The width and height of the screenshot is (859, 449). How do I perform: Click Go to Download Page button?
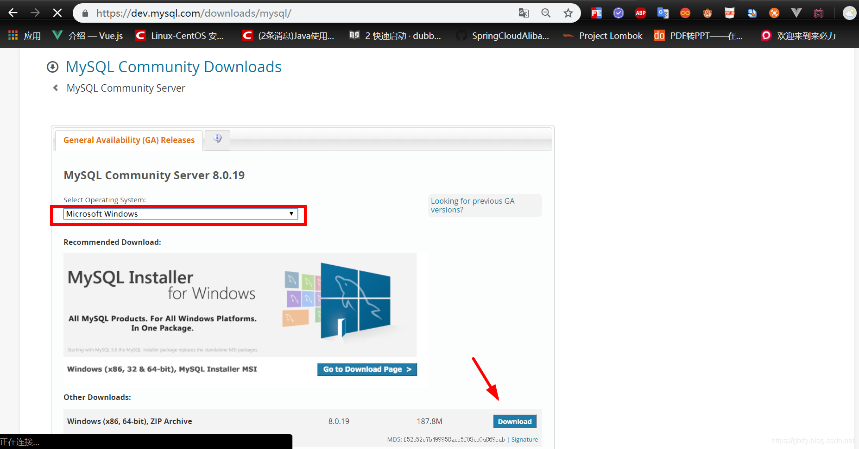point(367,369)
